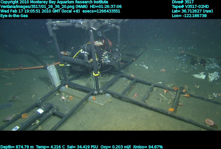Image resolution: width=221 pixels, height=149 pixels.
Task: Click the Lat= 36.712627 readout
Action: 192,11
